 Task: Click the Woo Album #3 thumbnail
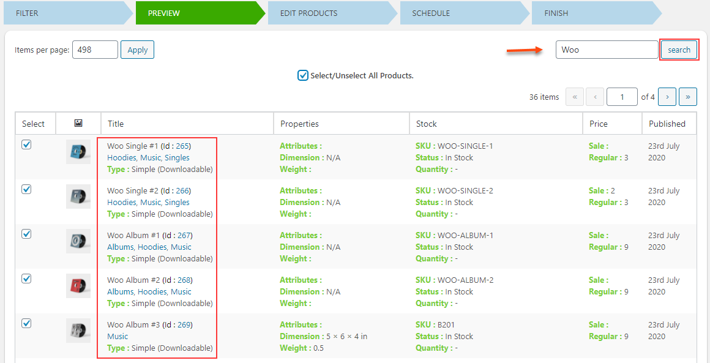coord(78,331)
